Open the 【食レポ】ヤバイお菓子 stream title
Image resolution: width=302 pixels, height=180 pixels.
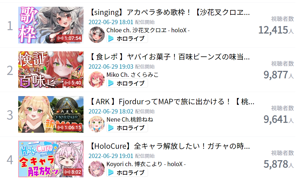click(x=169, y=57)
